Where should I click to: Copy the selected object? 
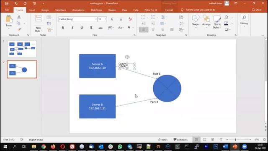[x=18, y=23]
